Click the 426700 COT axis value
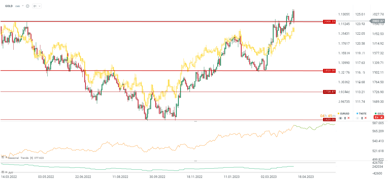Image resolution: width=388 pixels, height=181 pixels. coord(377,162)
